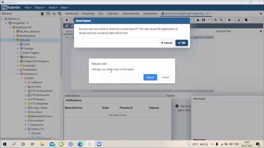This screenshot has width=264, height=148.
Task: Click the Query Tool icon in Browser header
Action: coord(42,14)
